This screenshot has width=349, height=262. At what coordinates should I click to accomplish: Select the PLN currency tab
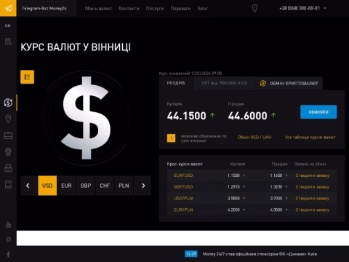124,186
